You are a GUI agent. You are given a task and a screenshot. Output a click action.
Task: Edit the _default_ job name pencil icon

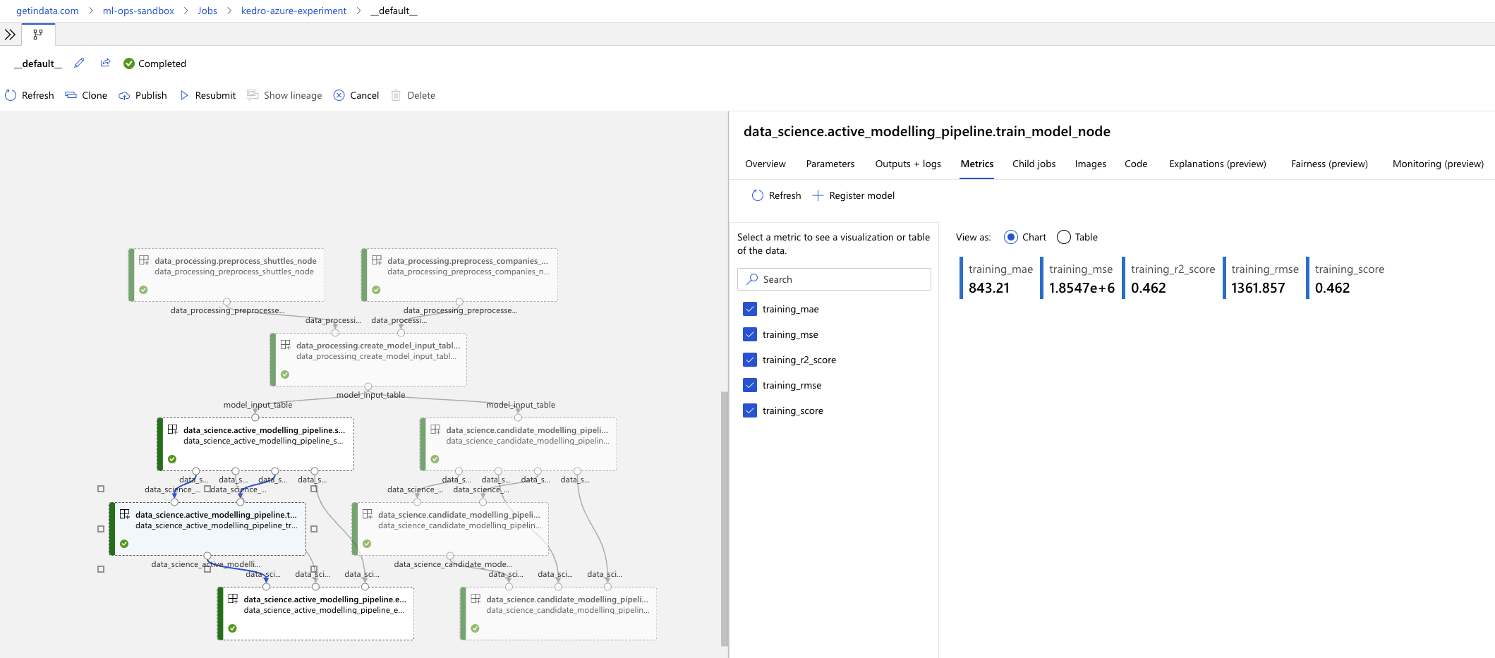[79, 63]
